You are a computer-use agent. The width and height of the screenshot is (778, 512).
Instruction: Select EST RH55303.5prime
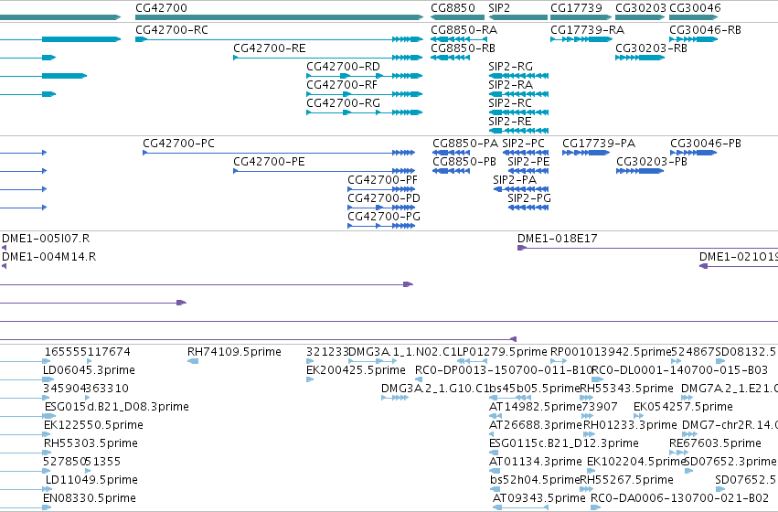tap(91, 444)
